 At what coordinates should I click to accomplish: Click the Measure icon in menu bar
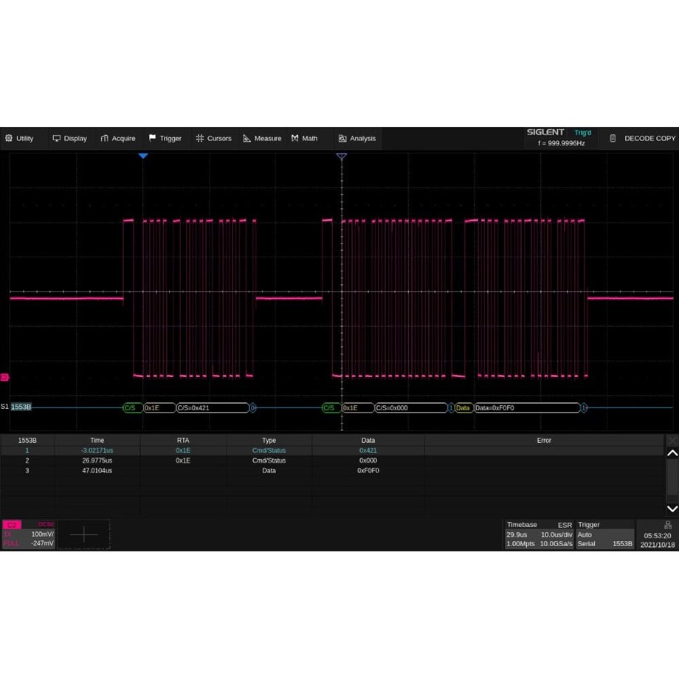click(x=247, y=139)
